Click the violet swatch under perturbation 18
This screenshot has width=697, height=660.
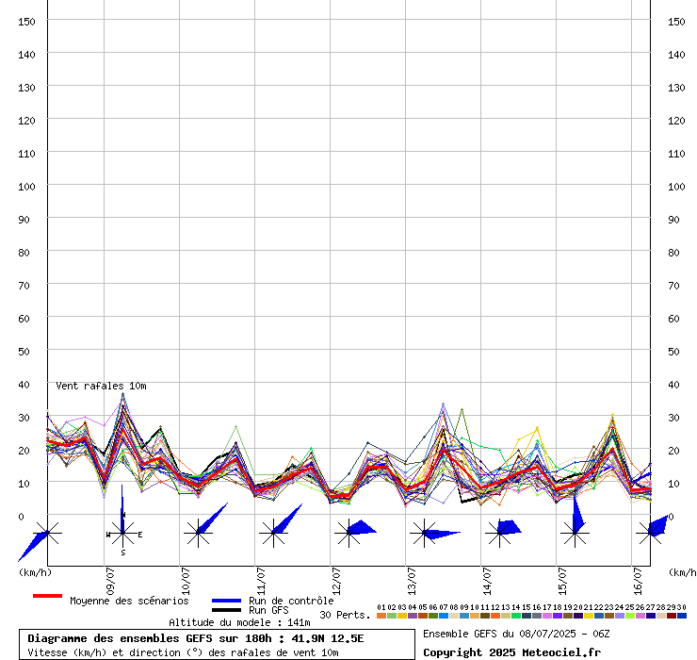(558, 616)
